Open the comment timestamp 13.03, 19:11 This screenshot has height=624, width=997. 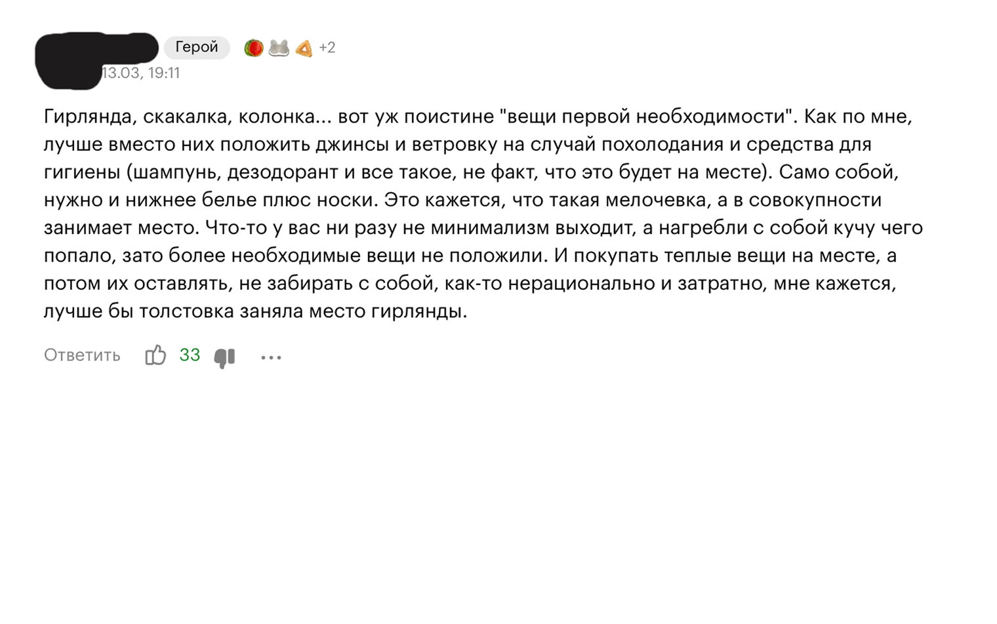140,73
